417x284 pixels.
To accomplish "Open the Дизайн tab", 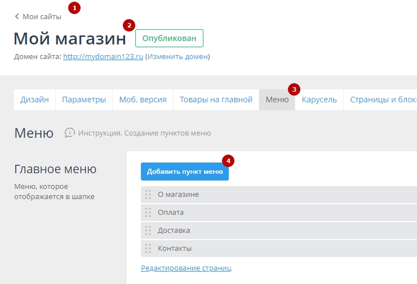I will 34,100.
